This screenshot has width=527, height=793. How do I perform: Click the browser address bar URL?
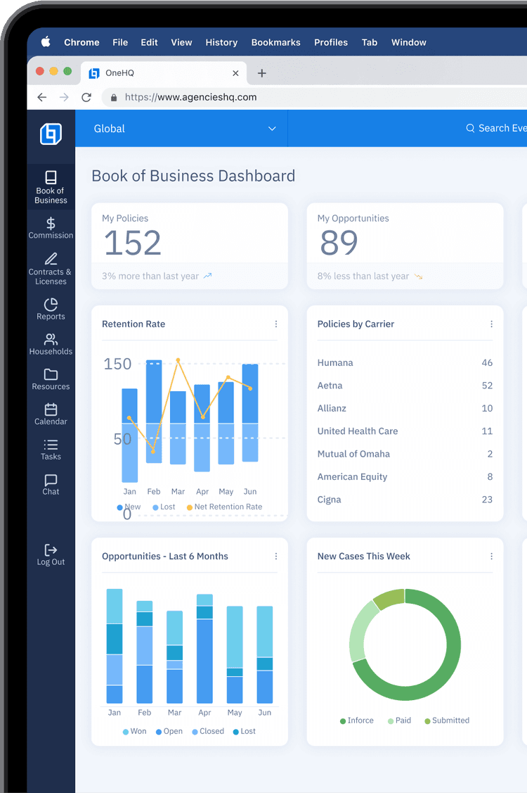[190, 98]
